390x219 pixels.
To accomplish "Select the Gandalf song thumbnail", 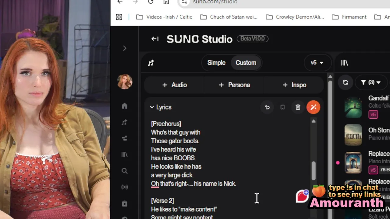I will (x=353, y=107).
